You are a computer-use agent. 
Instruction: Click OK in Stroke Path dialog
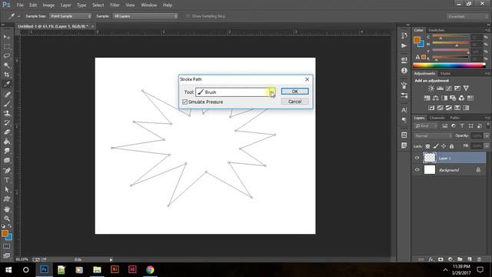click(294, 92)
